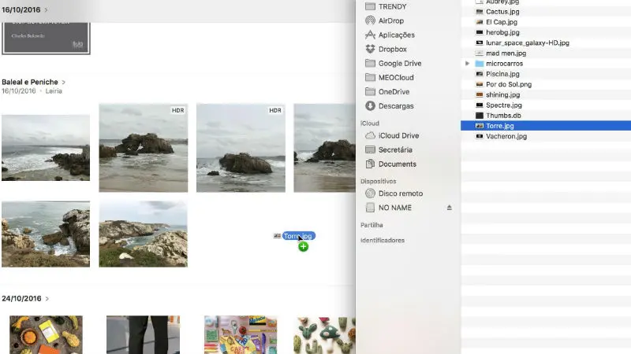Click Dispositivos sidebar section header

[x=379, y=182]
